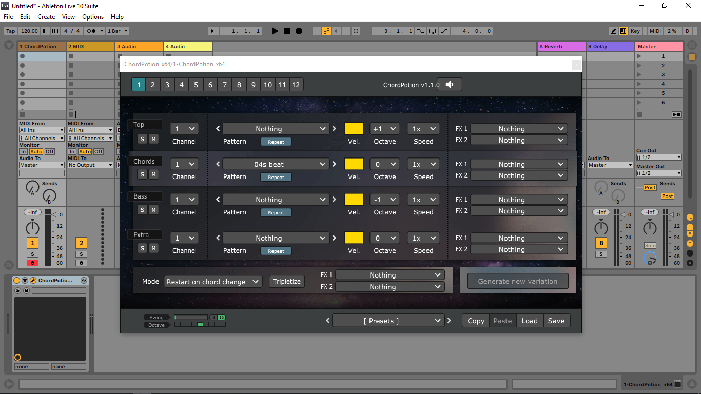Image resolution: width=701 pixels, height=394 pixels.
Task: Toggle the Automation Arm button
Action: pyautogui.click(x=326, y=31)
